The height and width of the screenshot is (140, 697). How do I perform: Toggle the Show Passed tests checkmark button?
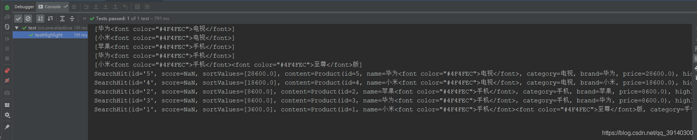(x=18, y=19)
